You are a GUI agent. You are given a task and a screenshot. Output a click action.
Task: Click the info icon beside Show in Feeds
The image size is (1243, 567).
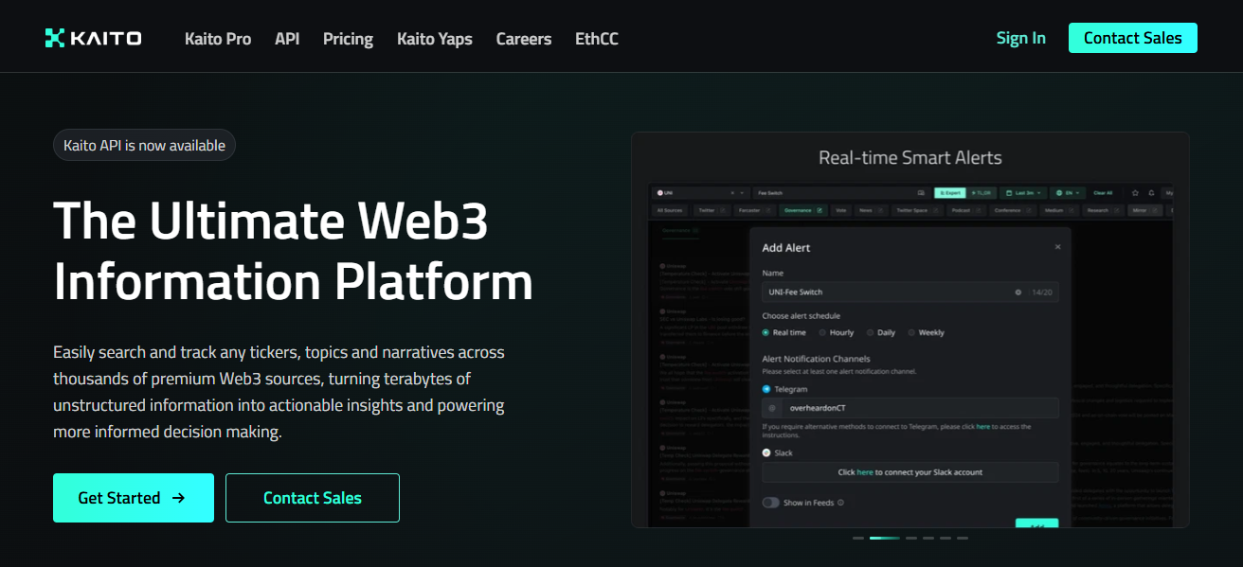coord(840,503)
